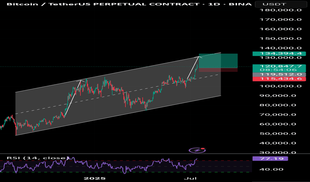Click the purple lightning replay icon
The height and width of the screenshot is (182, 310).
pyautogui.click(x=197, y=150)
